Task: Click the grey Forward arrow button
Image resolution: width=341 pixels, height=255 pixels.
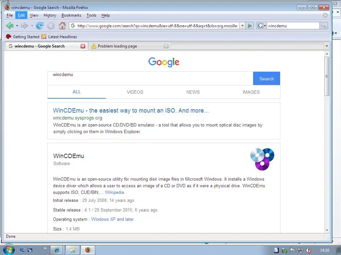Action: click(24, 26)
